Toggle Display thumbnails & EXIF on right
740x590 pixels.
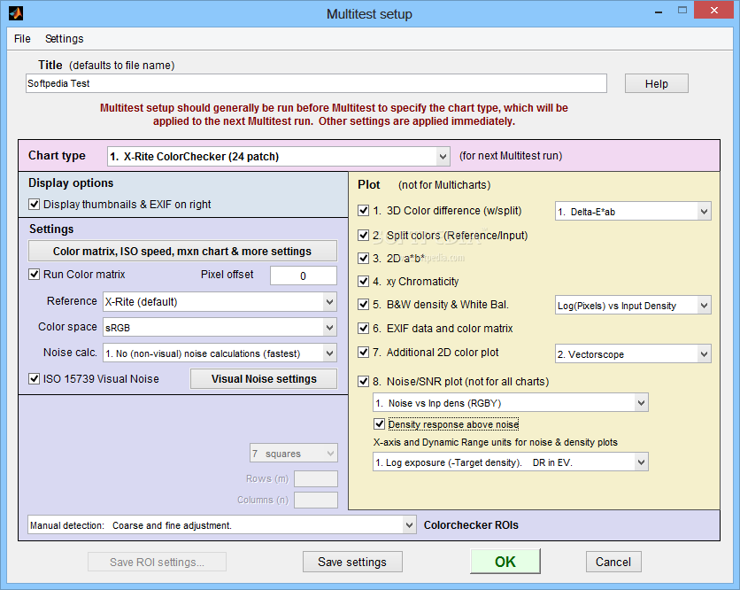click(x=34, y=204)
